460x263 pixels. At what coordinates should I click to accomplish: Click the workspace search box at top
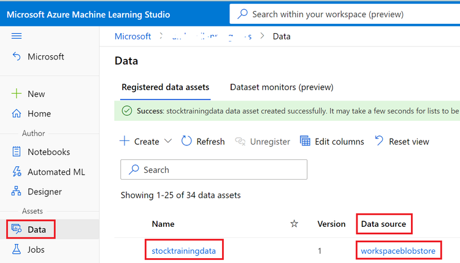coord(343,14)
